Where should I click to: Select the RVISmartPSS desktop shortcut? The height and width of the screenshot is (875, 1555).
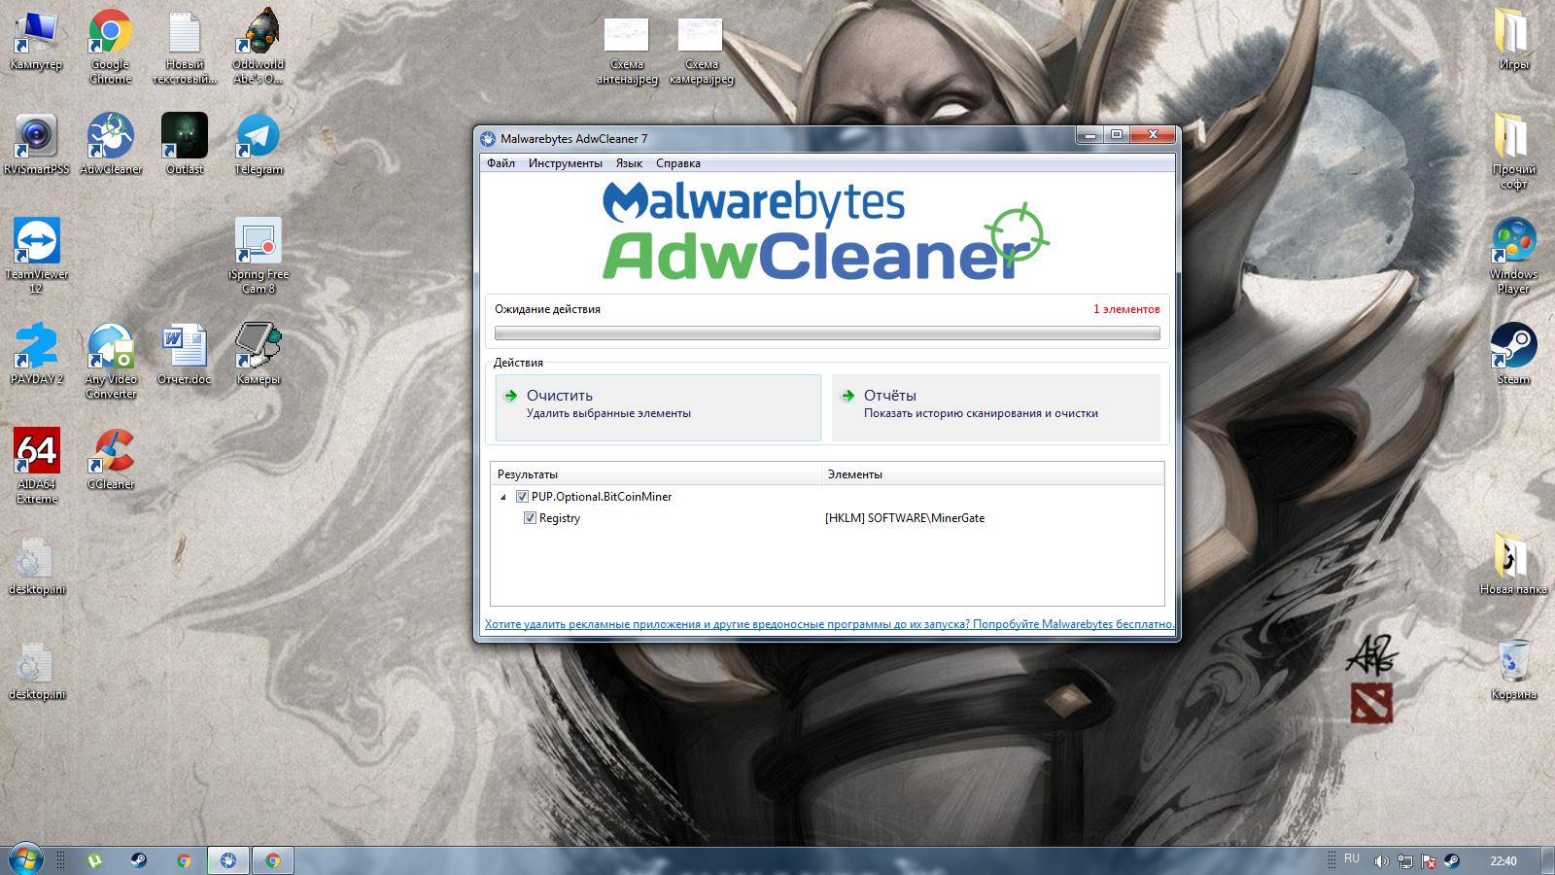[37, 144]
